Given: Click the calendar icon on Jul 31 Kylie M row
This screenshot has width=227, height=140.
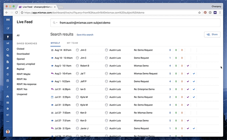Looking at the screenshot, I should [52, 97].
